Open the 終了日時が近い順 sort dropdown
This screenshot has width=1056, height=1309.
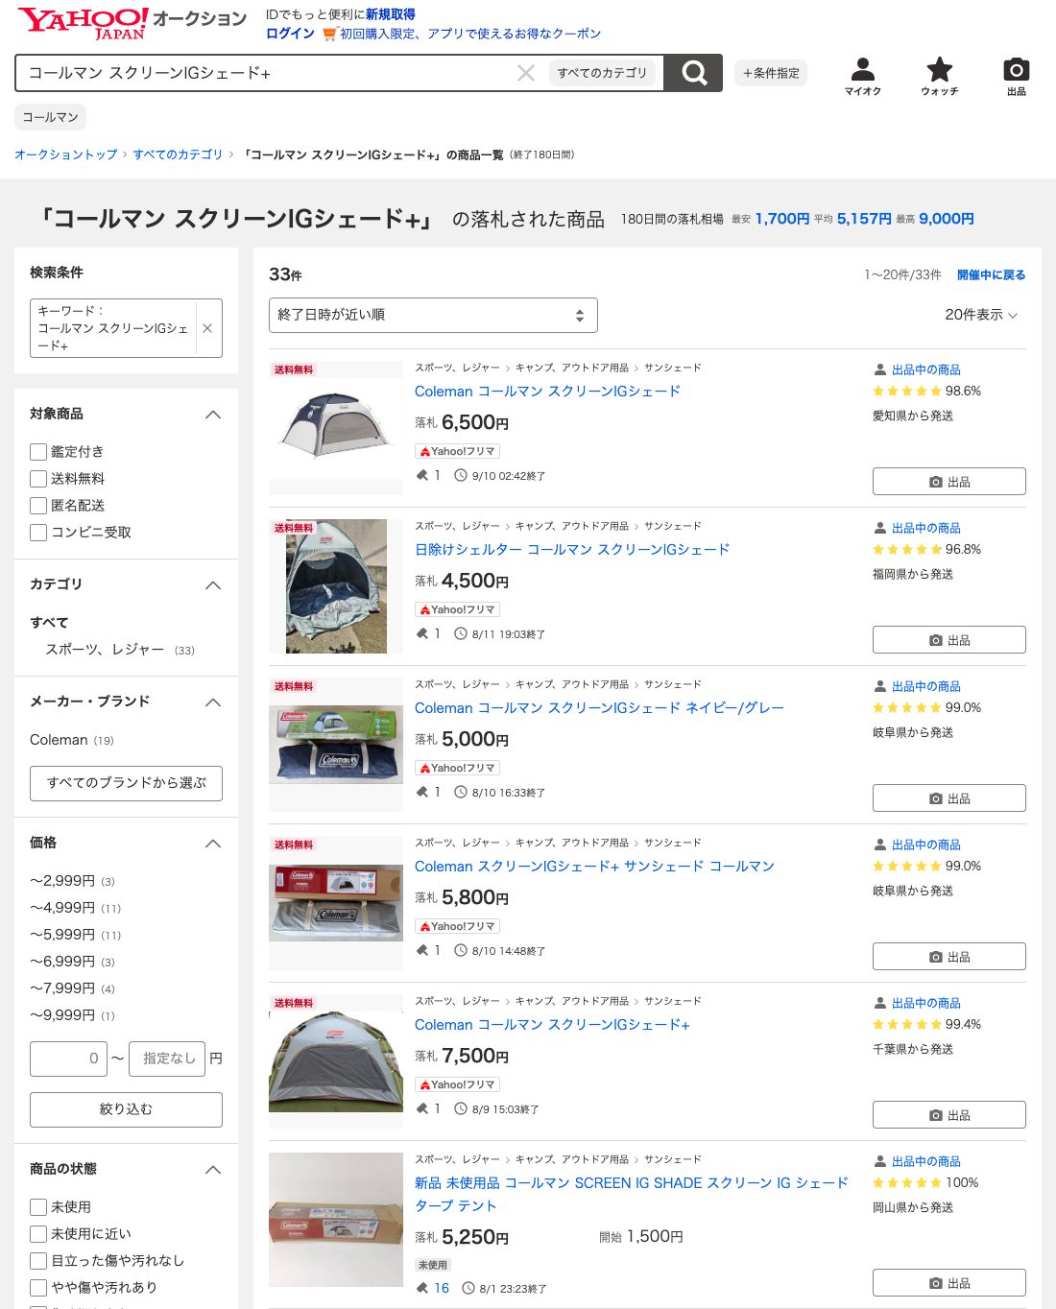433,315
